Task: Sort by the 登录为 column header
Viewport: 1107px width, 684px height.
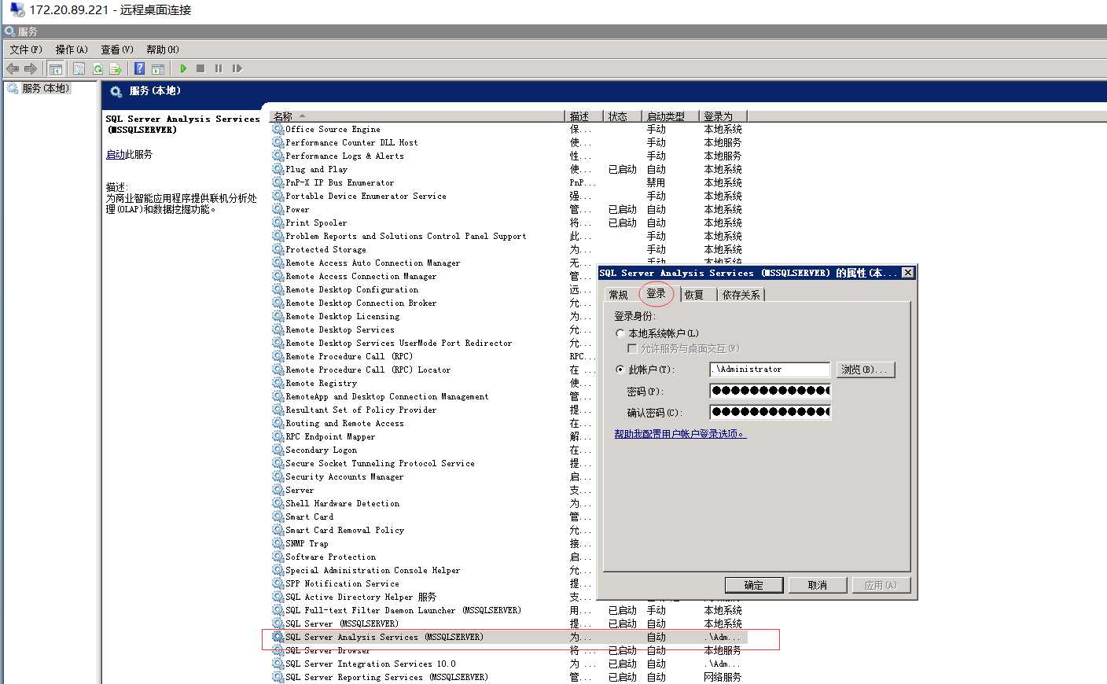Action: point(723,116)
